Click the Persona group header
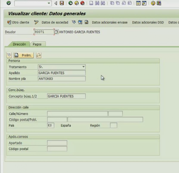 (x=83, y=61)
